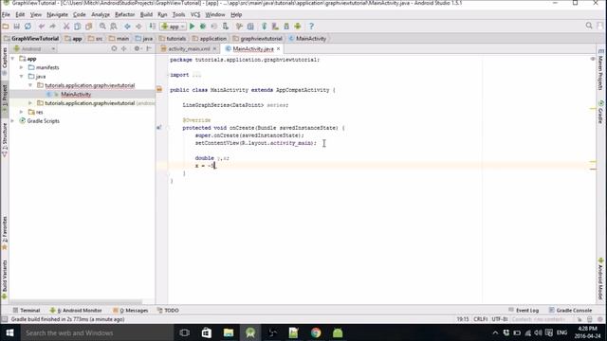Screen dimensions: 607x341
Task: Toggle the Structure side panel
Action: coord(5,139)
